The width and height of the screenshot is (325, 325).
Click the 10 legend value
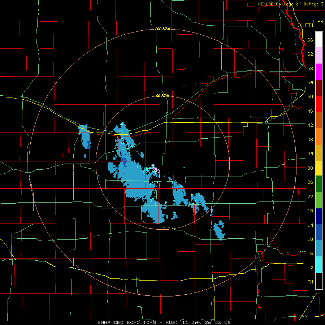tap(310, 239)
